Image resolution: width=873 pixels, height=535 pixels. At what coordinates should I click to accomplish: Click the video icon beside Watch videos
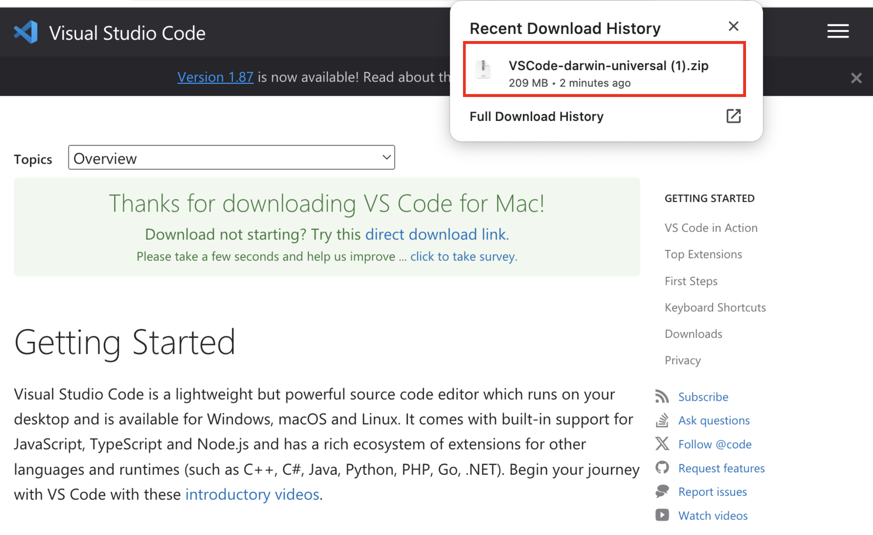pyautogui.click(x=662, y=515)
